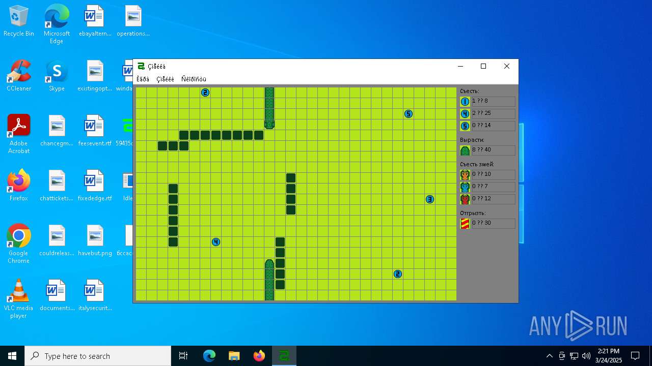This screenshot has width=652, height=366.
Task: Select the couldreleas... file icon
Action: coord(57,241)
